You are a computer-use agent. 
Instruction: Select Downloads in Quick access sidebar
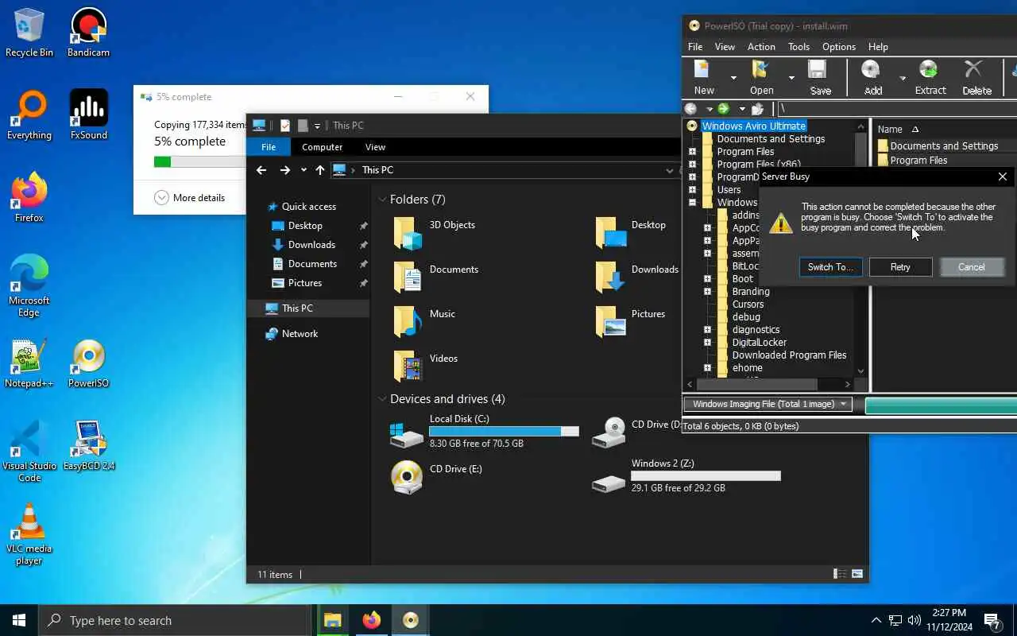(x=311, y=245)
